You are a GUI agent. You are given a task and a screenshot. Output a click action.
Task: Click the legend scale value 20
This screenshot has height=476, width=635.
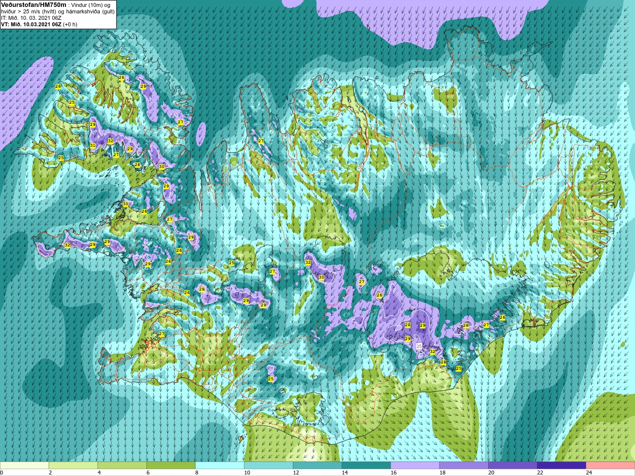491,473
